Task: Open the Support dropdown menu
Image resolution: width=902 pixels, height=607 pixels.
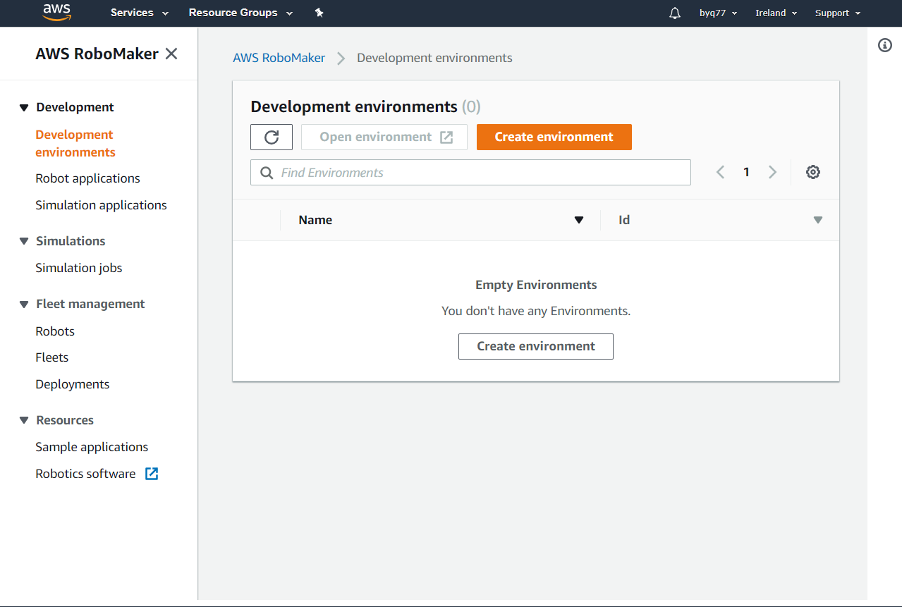Action: [838, 13]
